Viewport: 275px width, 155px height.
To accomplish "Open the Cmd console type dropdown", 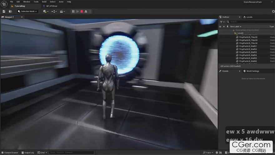I will pyautogui.click(x=42, y=153).
